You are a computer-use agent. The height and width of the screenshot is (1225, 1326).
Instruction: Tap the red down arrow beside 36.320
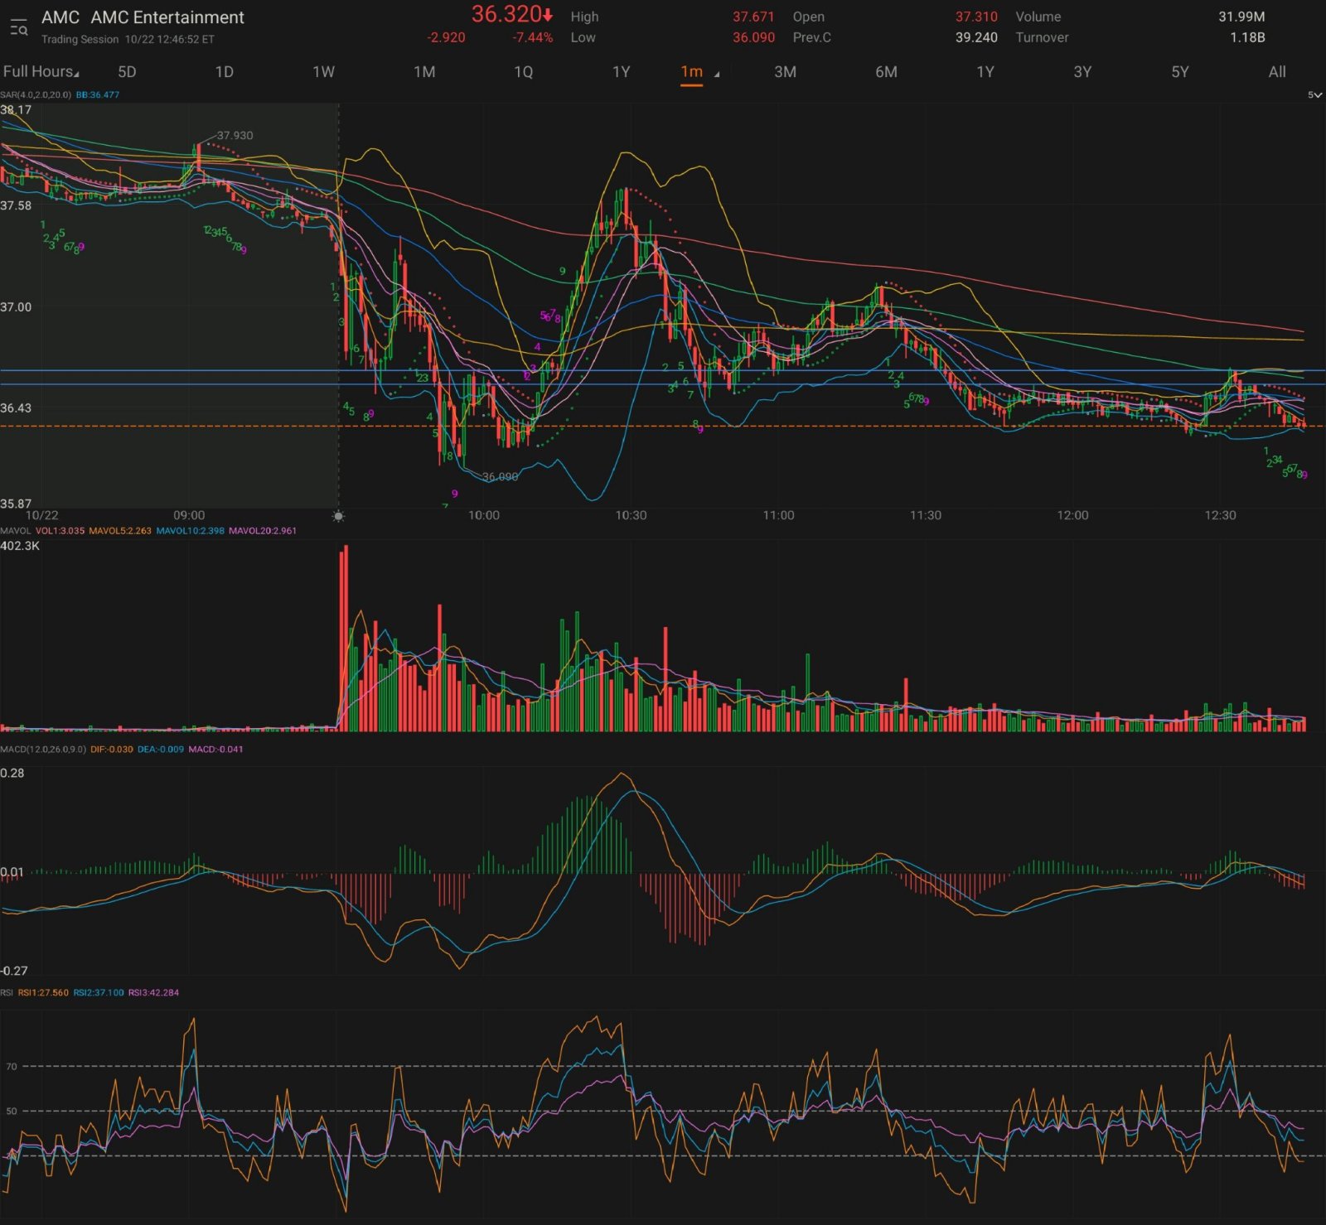pos(548,15)
